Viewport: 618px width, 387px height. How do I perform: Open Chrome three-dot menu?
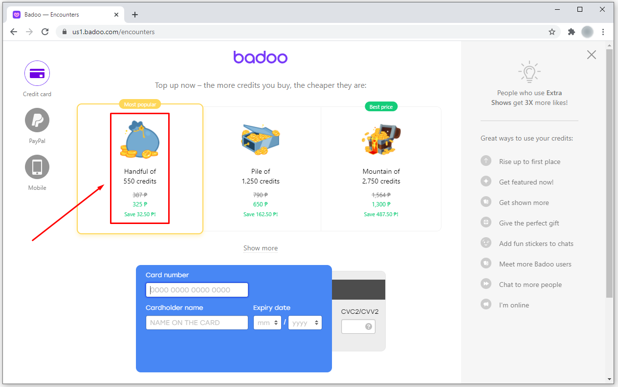pyautogui.click(x=603, y=32)
